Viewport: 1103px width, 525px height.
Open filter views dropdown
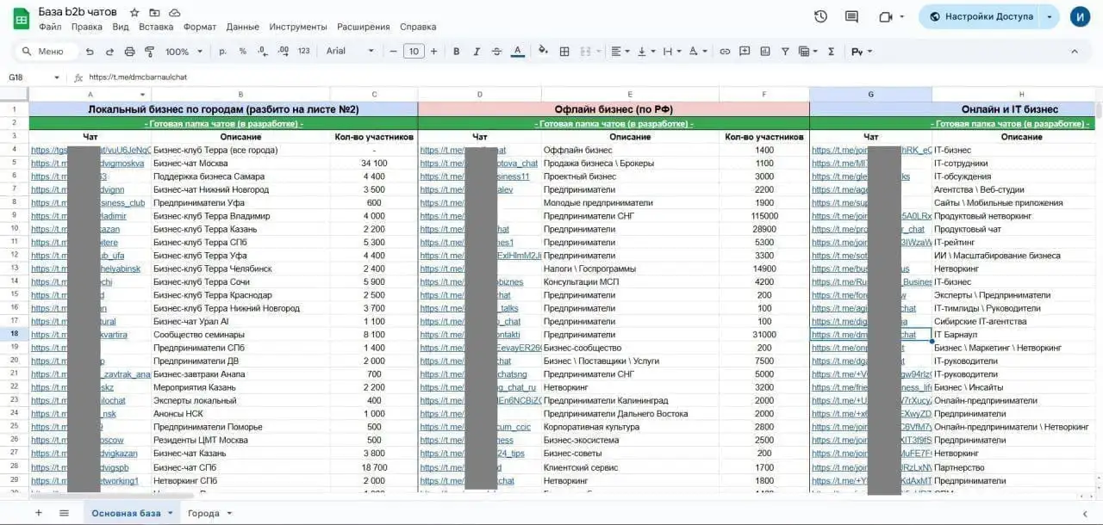coord(809,52)
